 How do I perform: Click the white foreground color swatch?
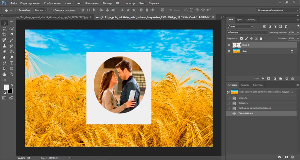pos(6,87)
